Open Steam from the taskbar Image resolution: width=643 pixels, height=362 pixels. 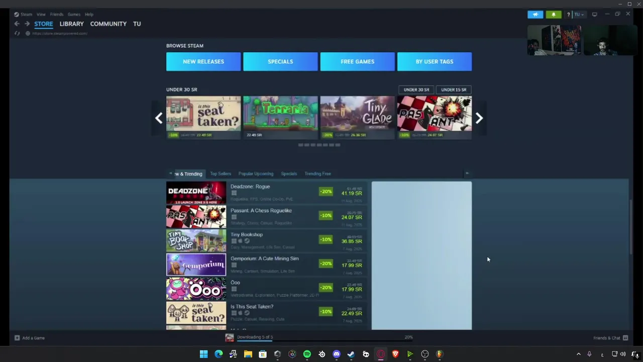pos(351,354)
